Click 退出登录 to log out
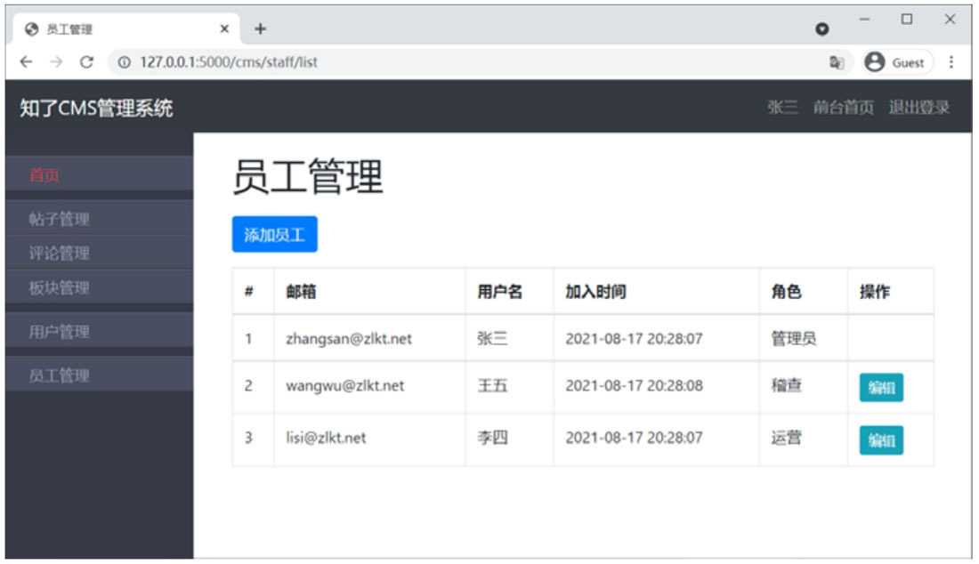The image size is (979, 564). tap(918, 108)
